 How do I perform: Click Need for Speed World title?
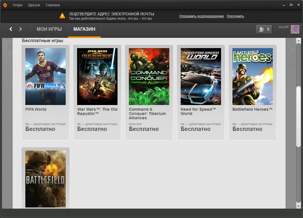pyautogui.click(x=198, y=112)
